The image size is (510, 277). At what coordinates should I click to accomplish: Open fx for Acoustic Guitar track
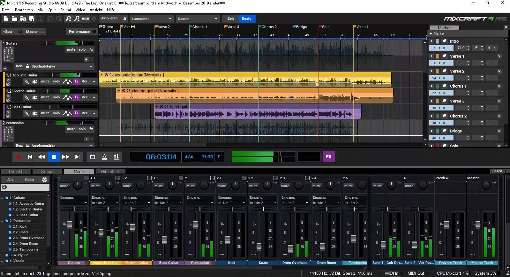coord(77,81)
